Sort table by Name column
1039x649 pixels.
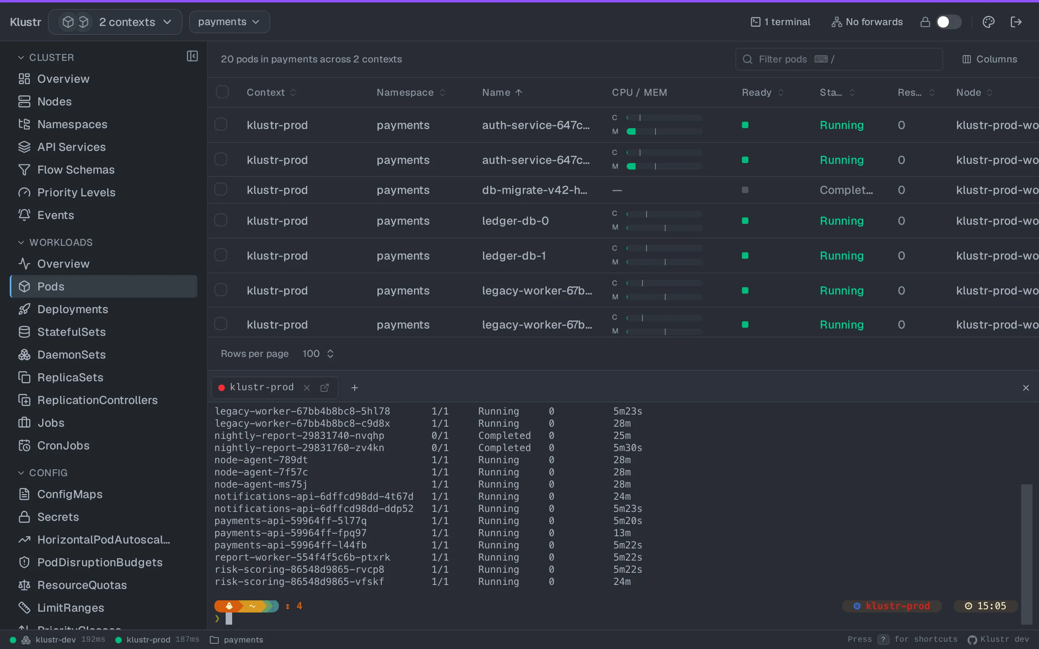(502, 92)
